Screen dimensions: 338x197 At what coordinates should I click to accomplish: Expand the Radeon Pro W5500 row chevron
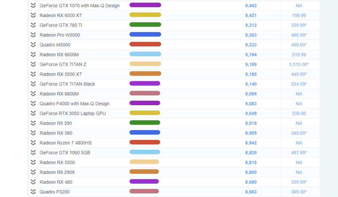point(33,35)
